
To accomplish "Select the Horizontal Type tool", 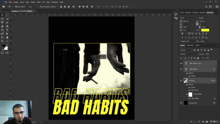I will click(x=7, y=30).
